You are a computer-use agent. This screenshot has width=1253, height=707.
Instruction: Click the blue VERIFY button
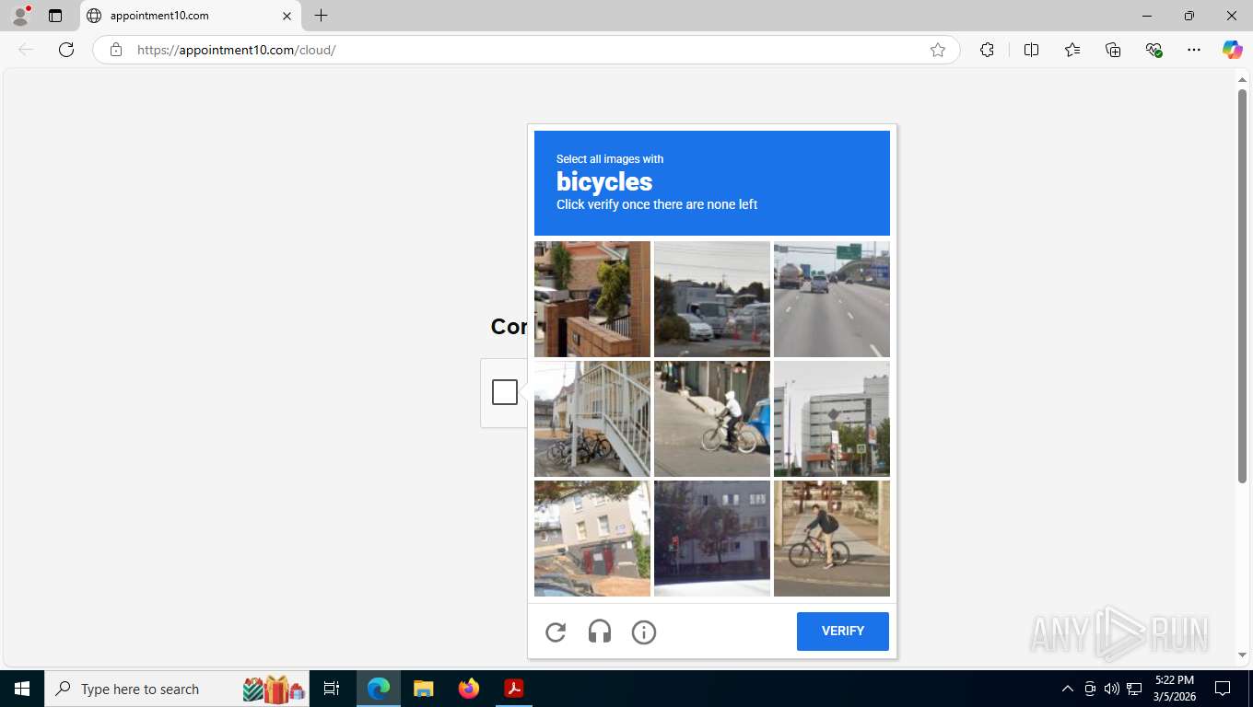click(843, 632)
